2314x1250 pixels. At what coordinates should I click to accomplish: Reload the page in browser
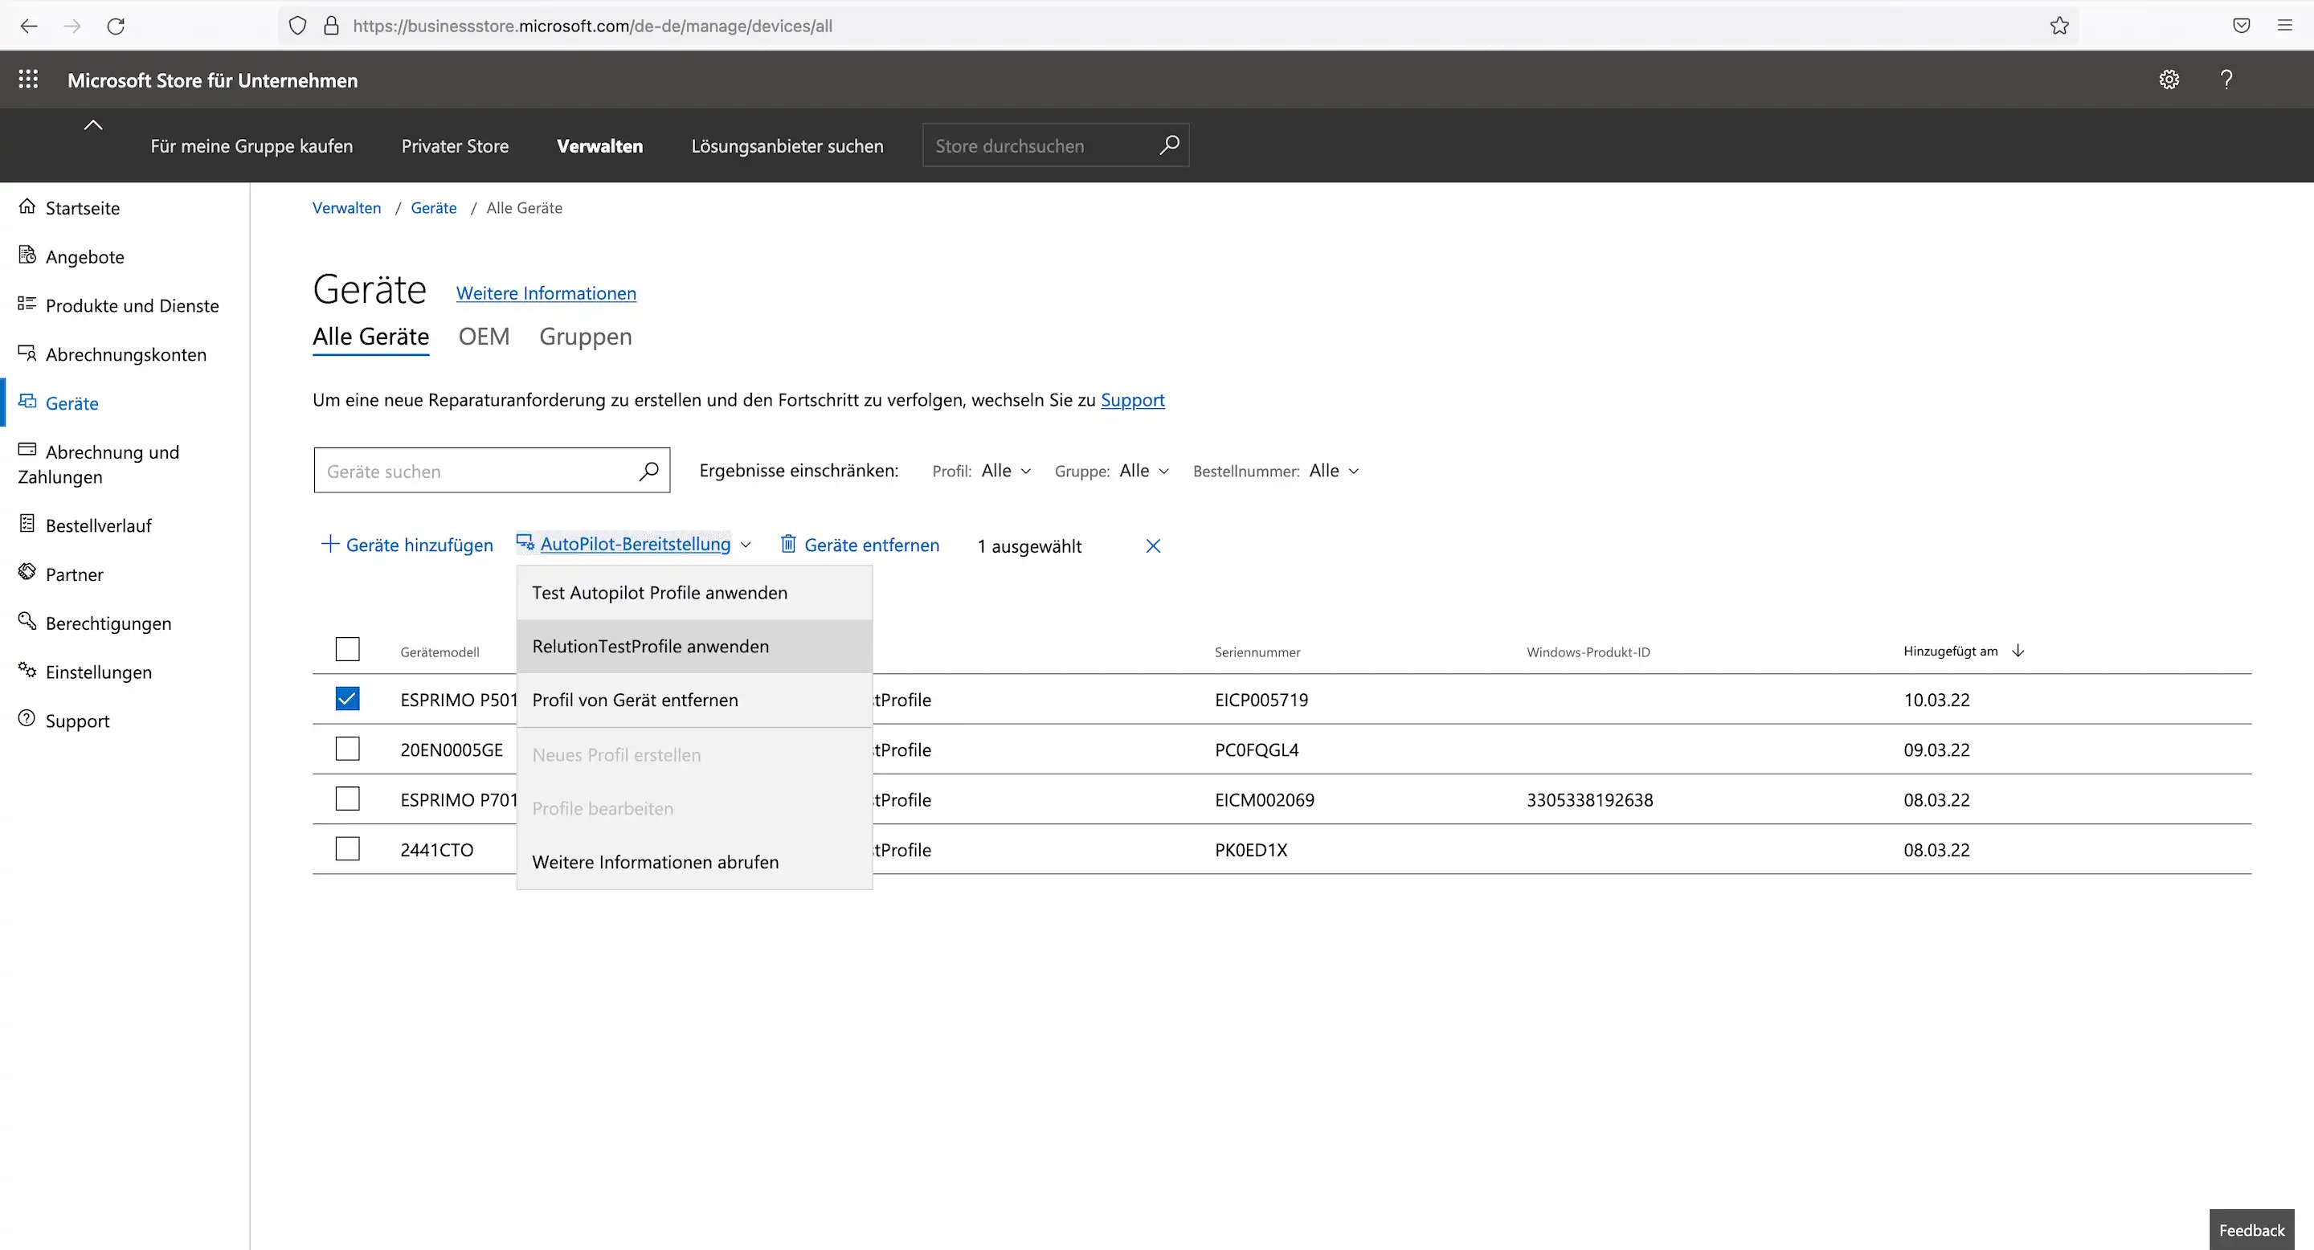[x=116, y=26]
